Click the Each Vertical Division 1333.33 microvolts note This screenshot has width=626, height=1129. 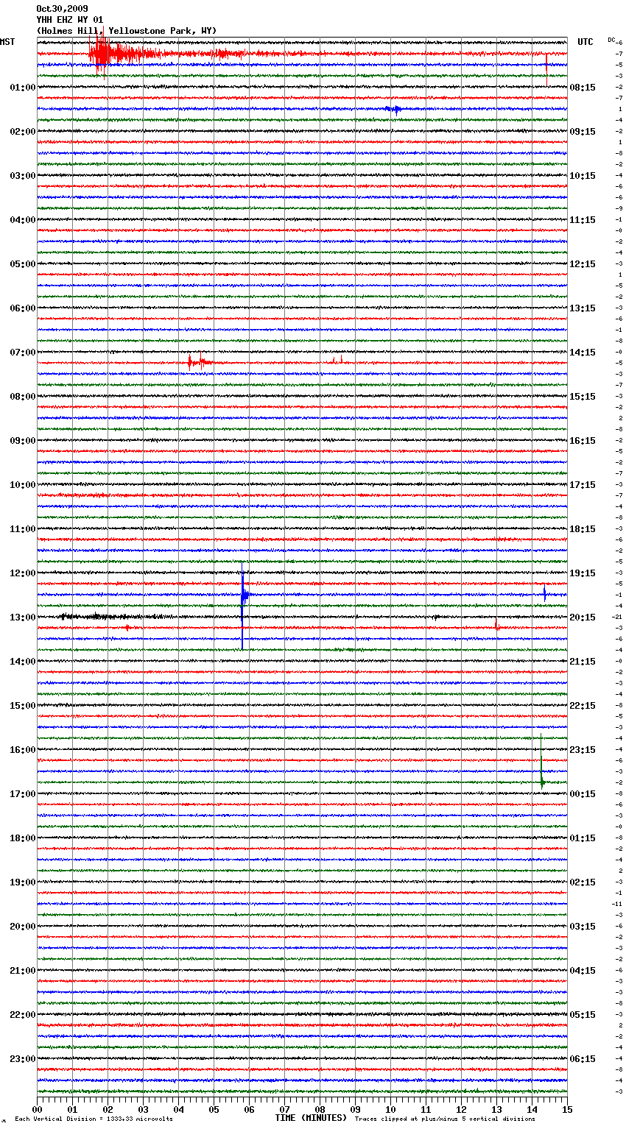click(x=94, y=1119)
